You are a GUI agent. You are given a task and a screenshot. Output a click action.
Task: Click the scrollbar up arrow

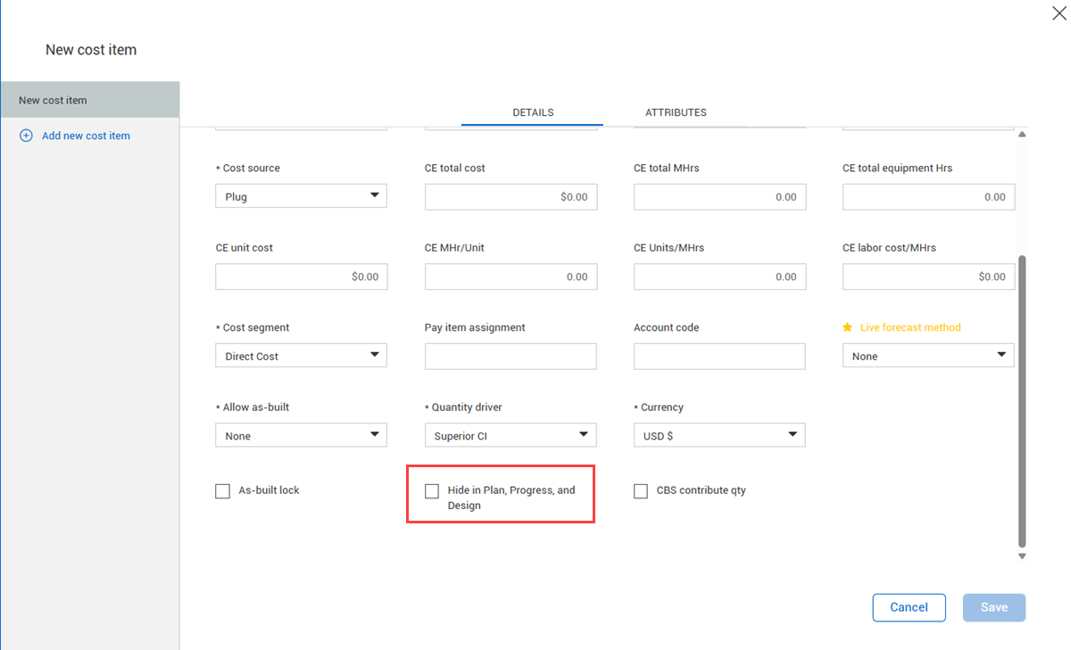(x=1022, y=135)
